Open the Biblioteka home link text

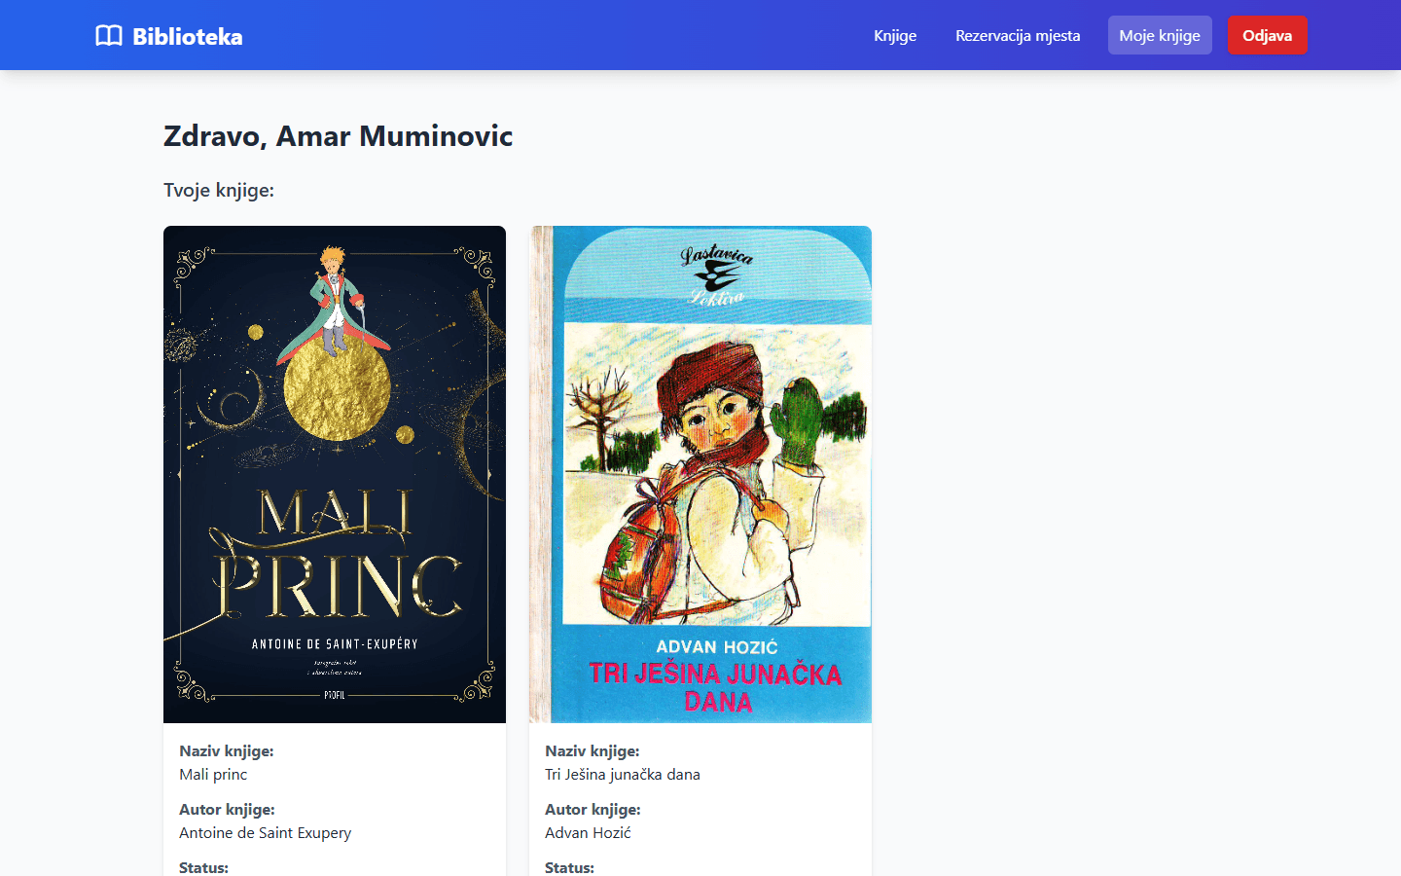(188, 36)
